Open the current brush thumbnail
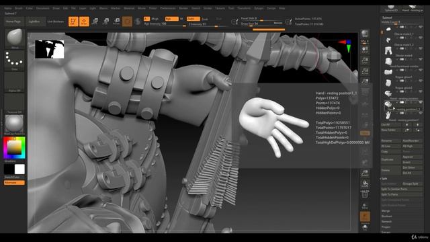 pyautogui.click(x=14, y=39)
